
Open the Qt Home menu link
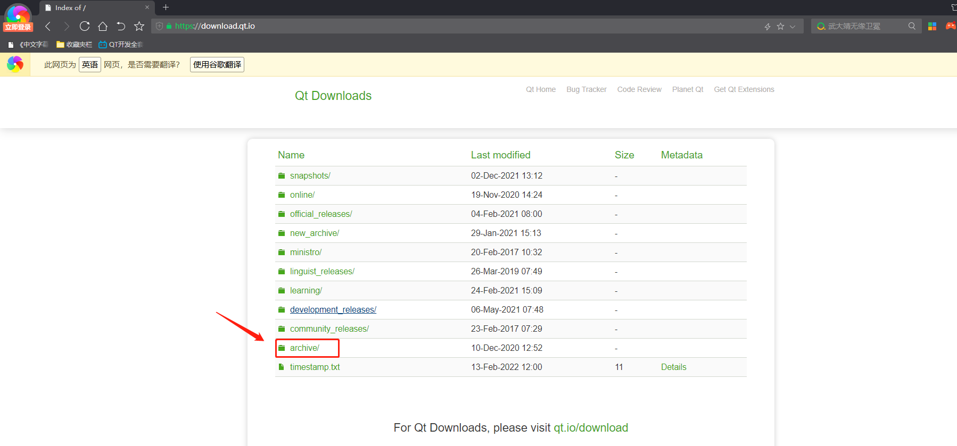click(x=541, y=89)
